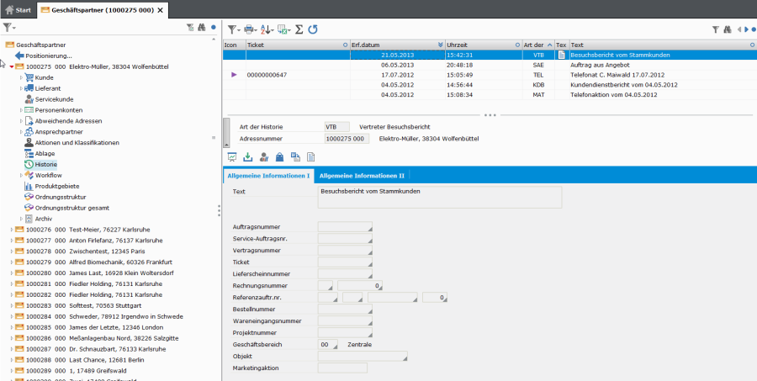The image size is (757, 381).
Task: Click the purple play marker in ticket 00000000647 row
Action: [x=234, y=75]
